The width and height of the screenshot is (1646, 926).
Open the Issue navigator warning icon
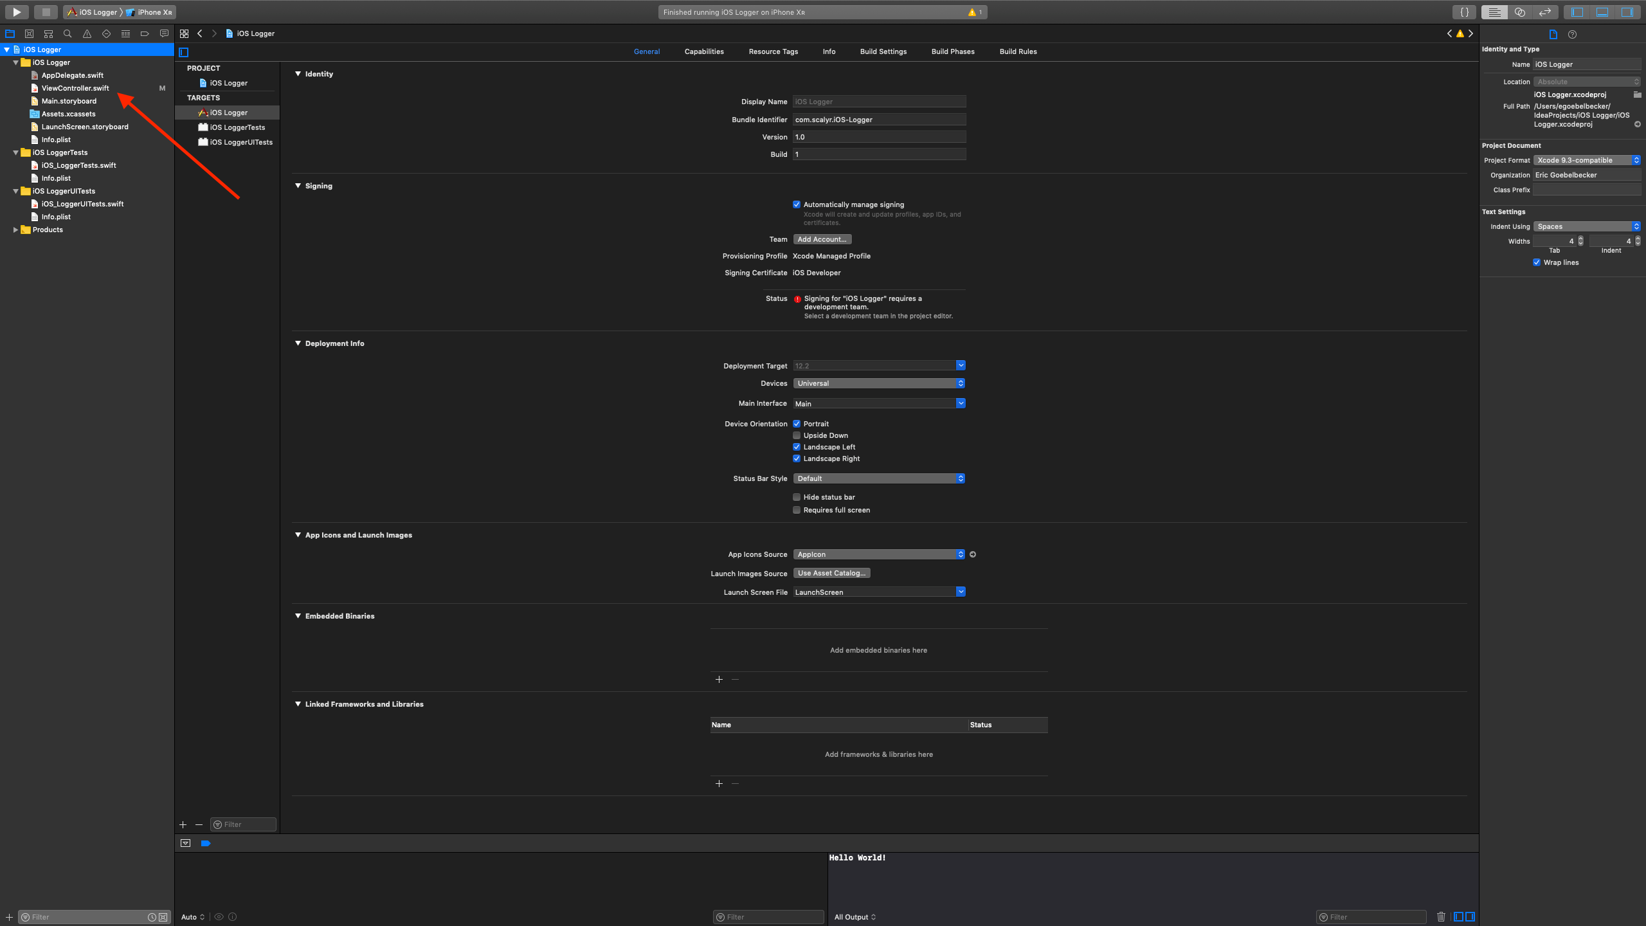87,33
